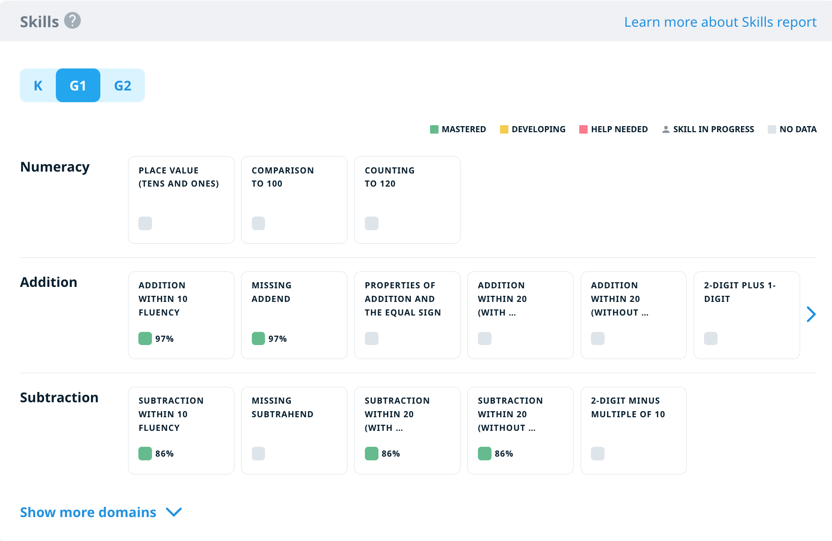This screenshot has width=832, height=541.
Task: Click gray status icon in Missing Subtrahend card
Action: point(258,453)
